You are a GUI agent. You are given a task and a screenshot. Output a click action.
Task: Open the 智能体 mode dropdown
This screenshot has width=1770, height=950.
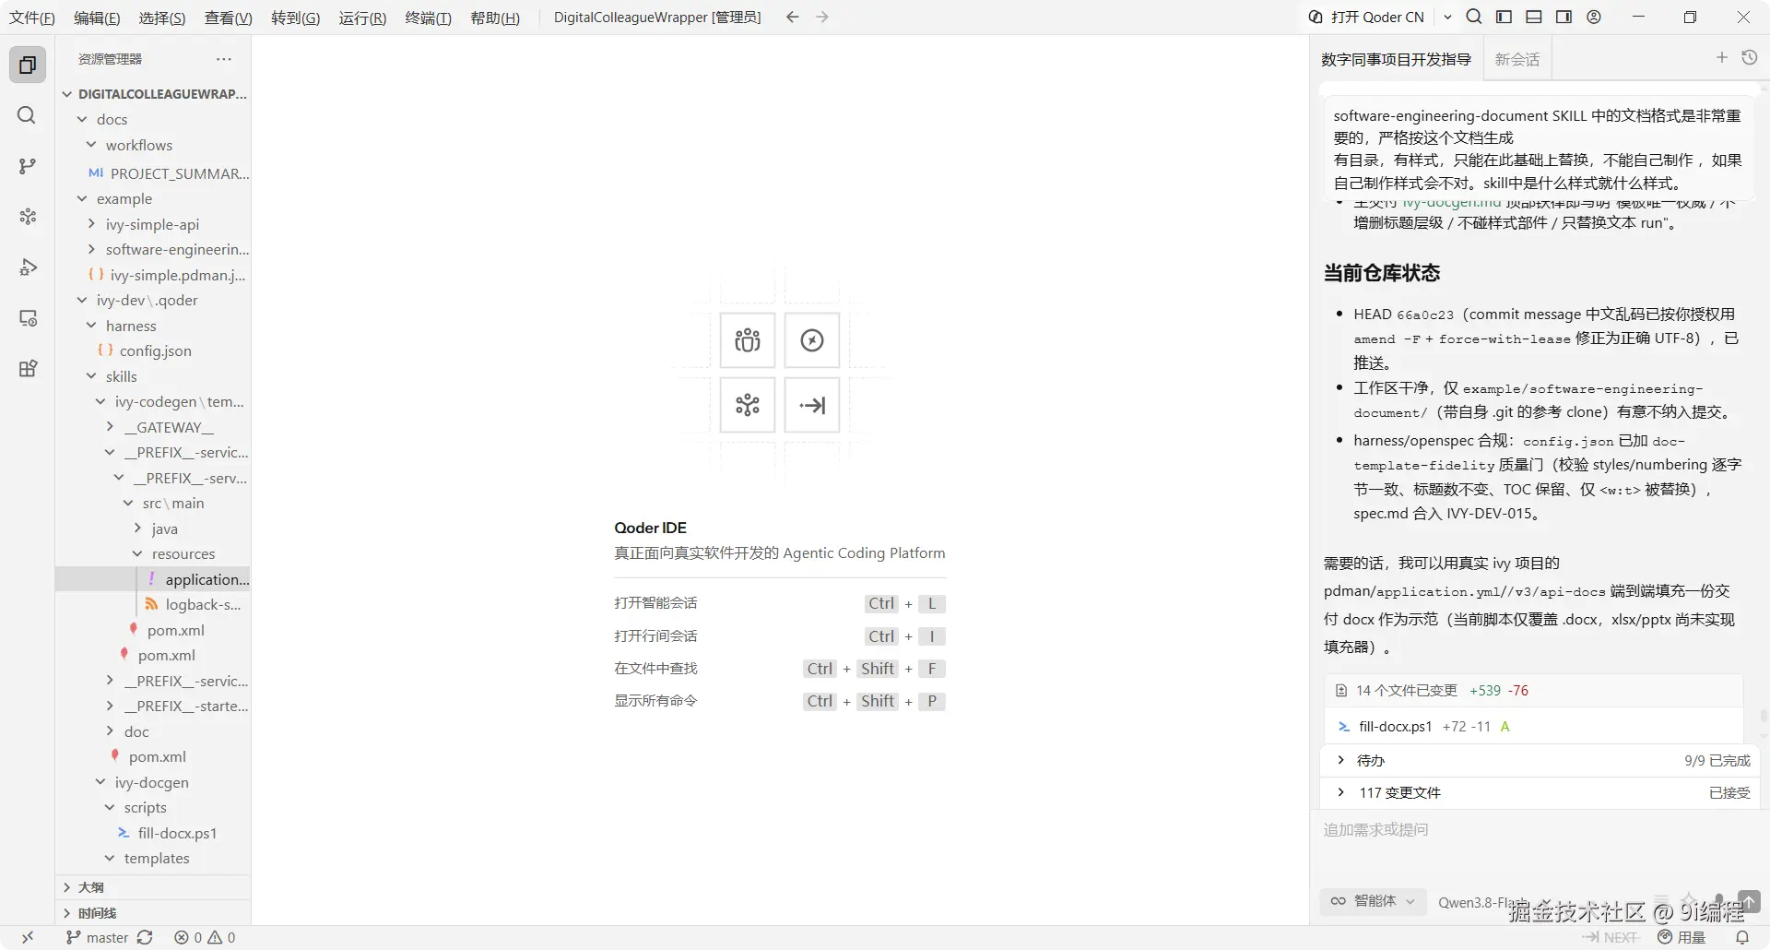tap(1373, 901)
